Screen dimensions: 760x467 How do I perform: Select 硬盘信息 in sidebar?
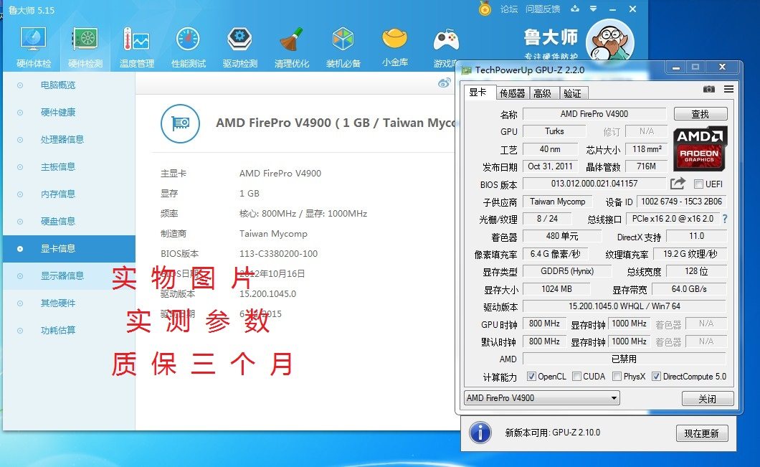pos(69,221)
